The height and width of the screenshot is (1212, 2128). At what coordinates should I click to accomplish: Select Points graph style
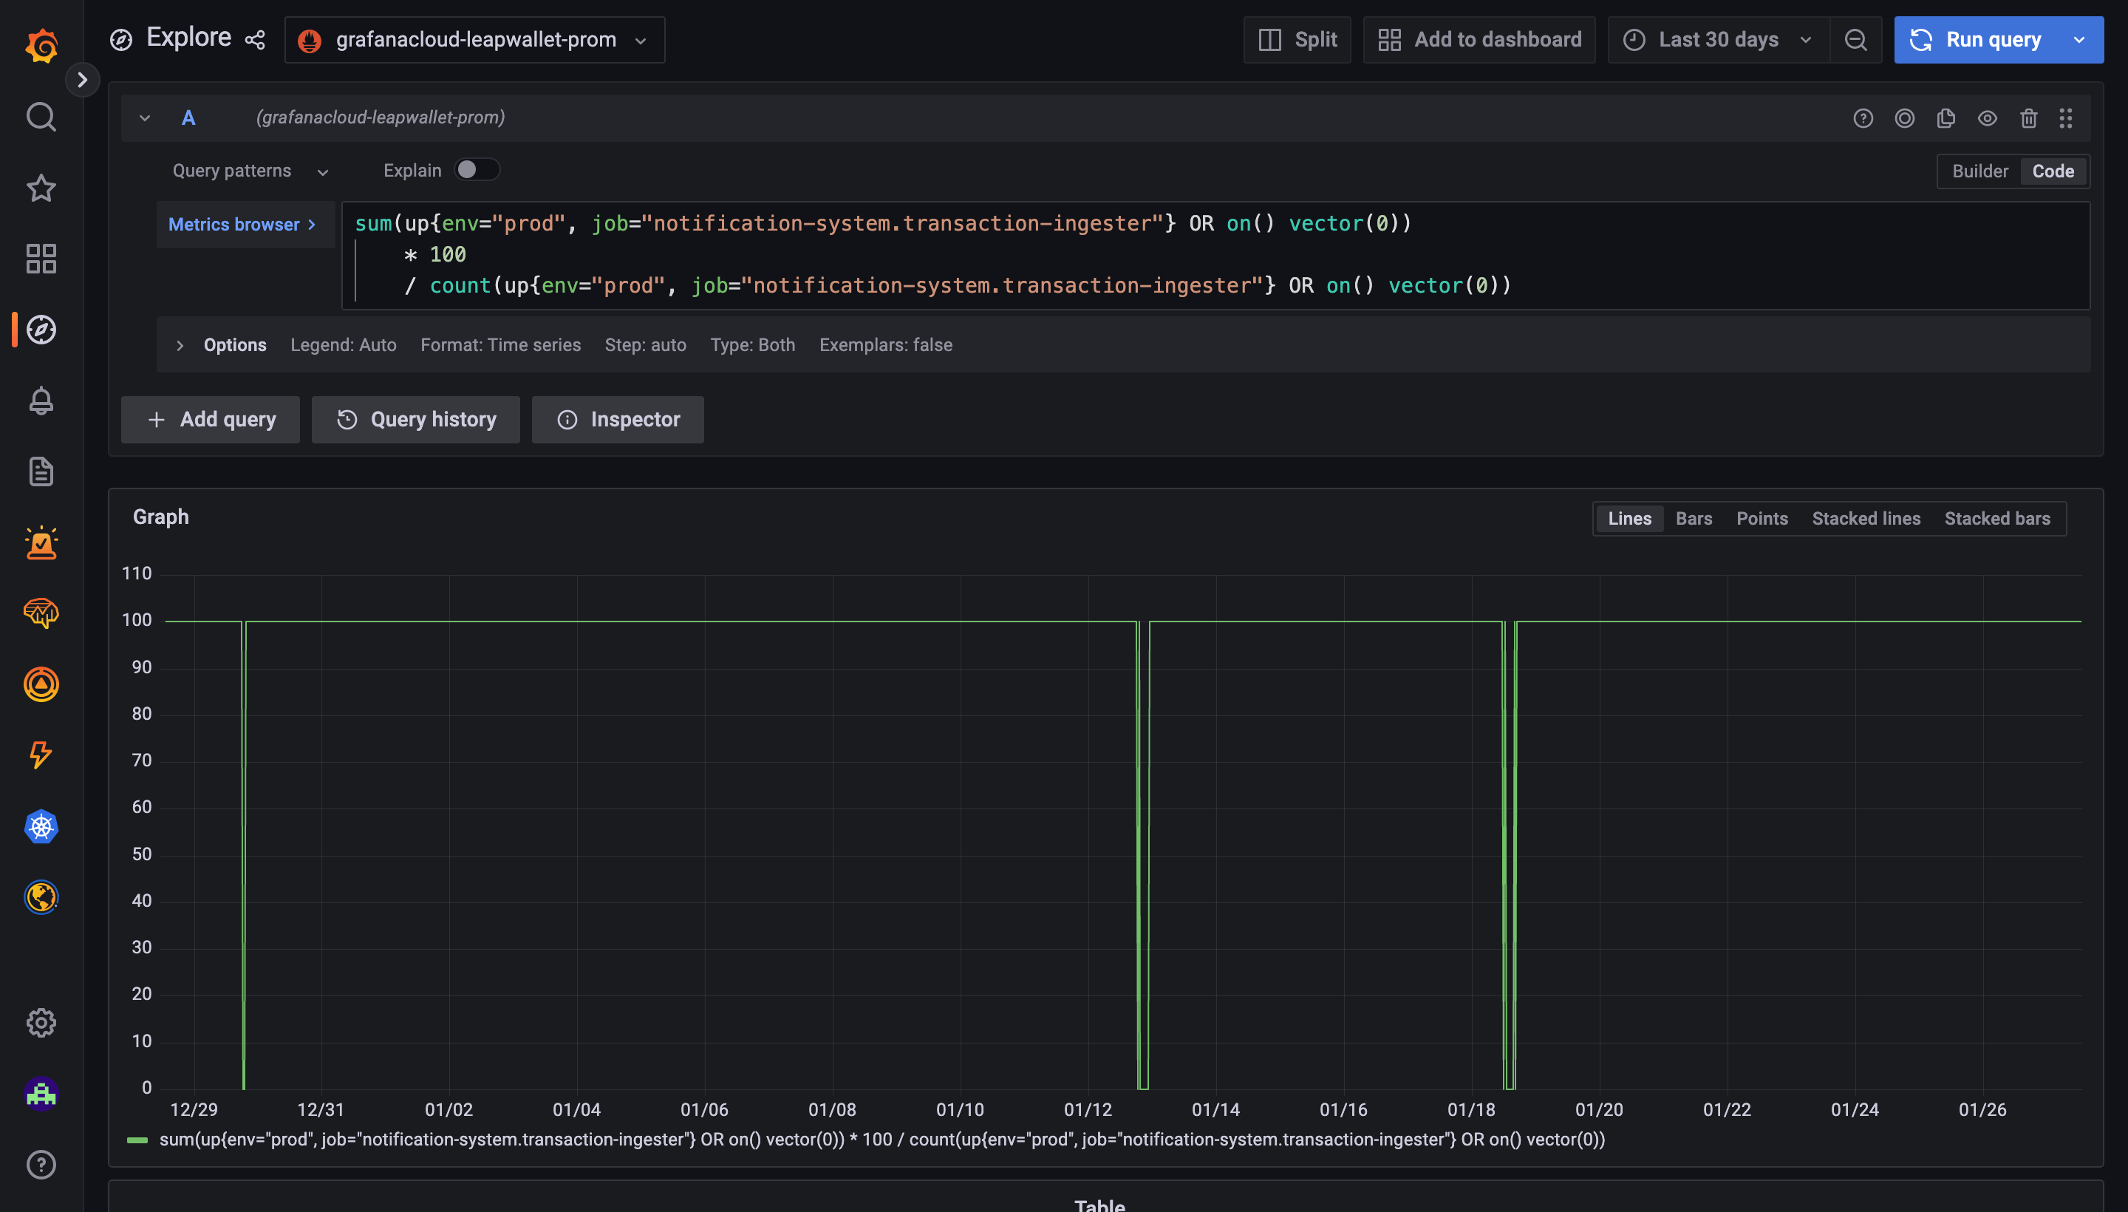tap(1762, 519)
